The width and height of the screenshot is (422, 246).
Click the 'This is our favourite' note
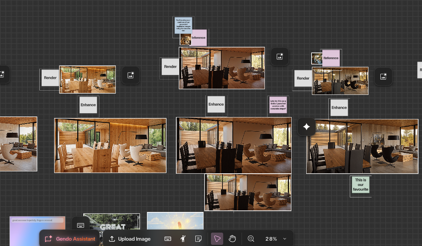(360, 184)
